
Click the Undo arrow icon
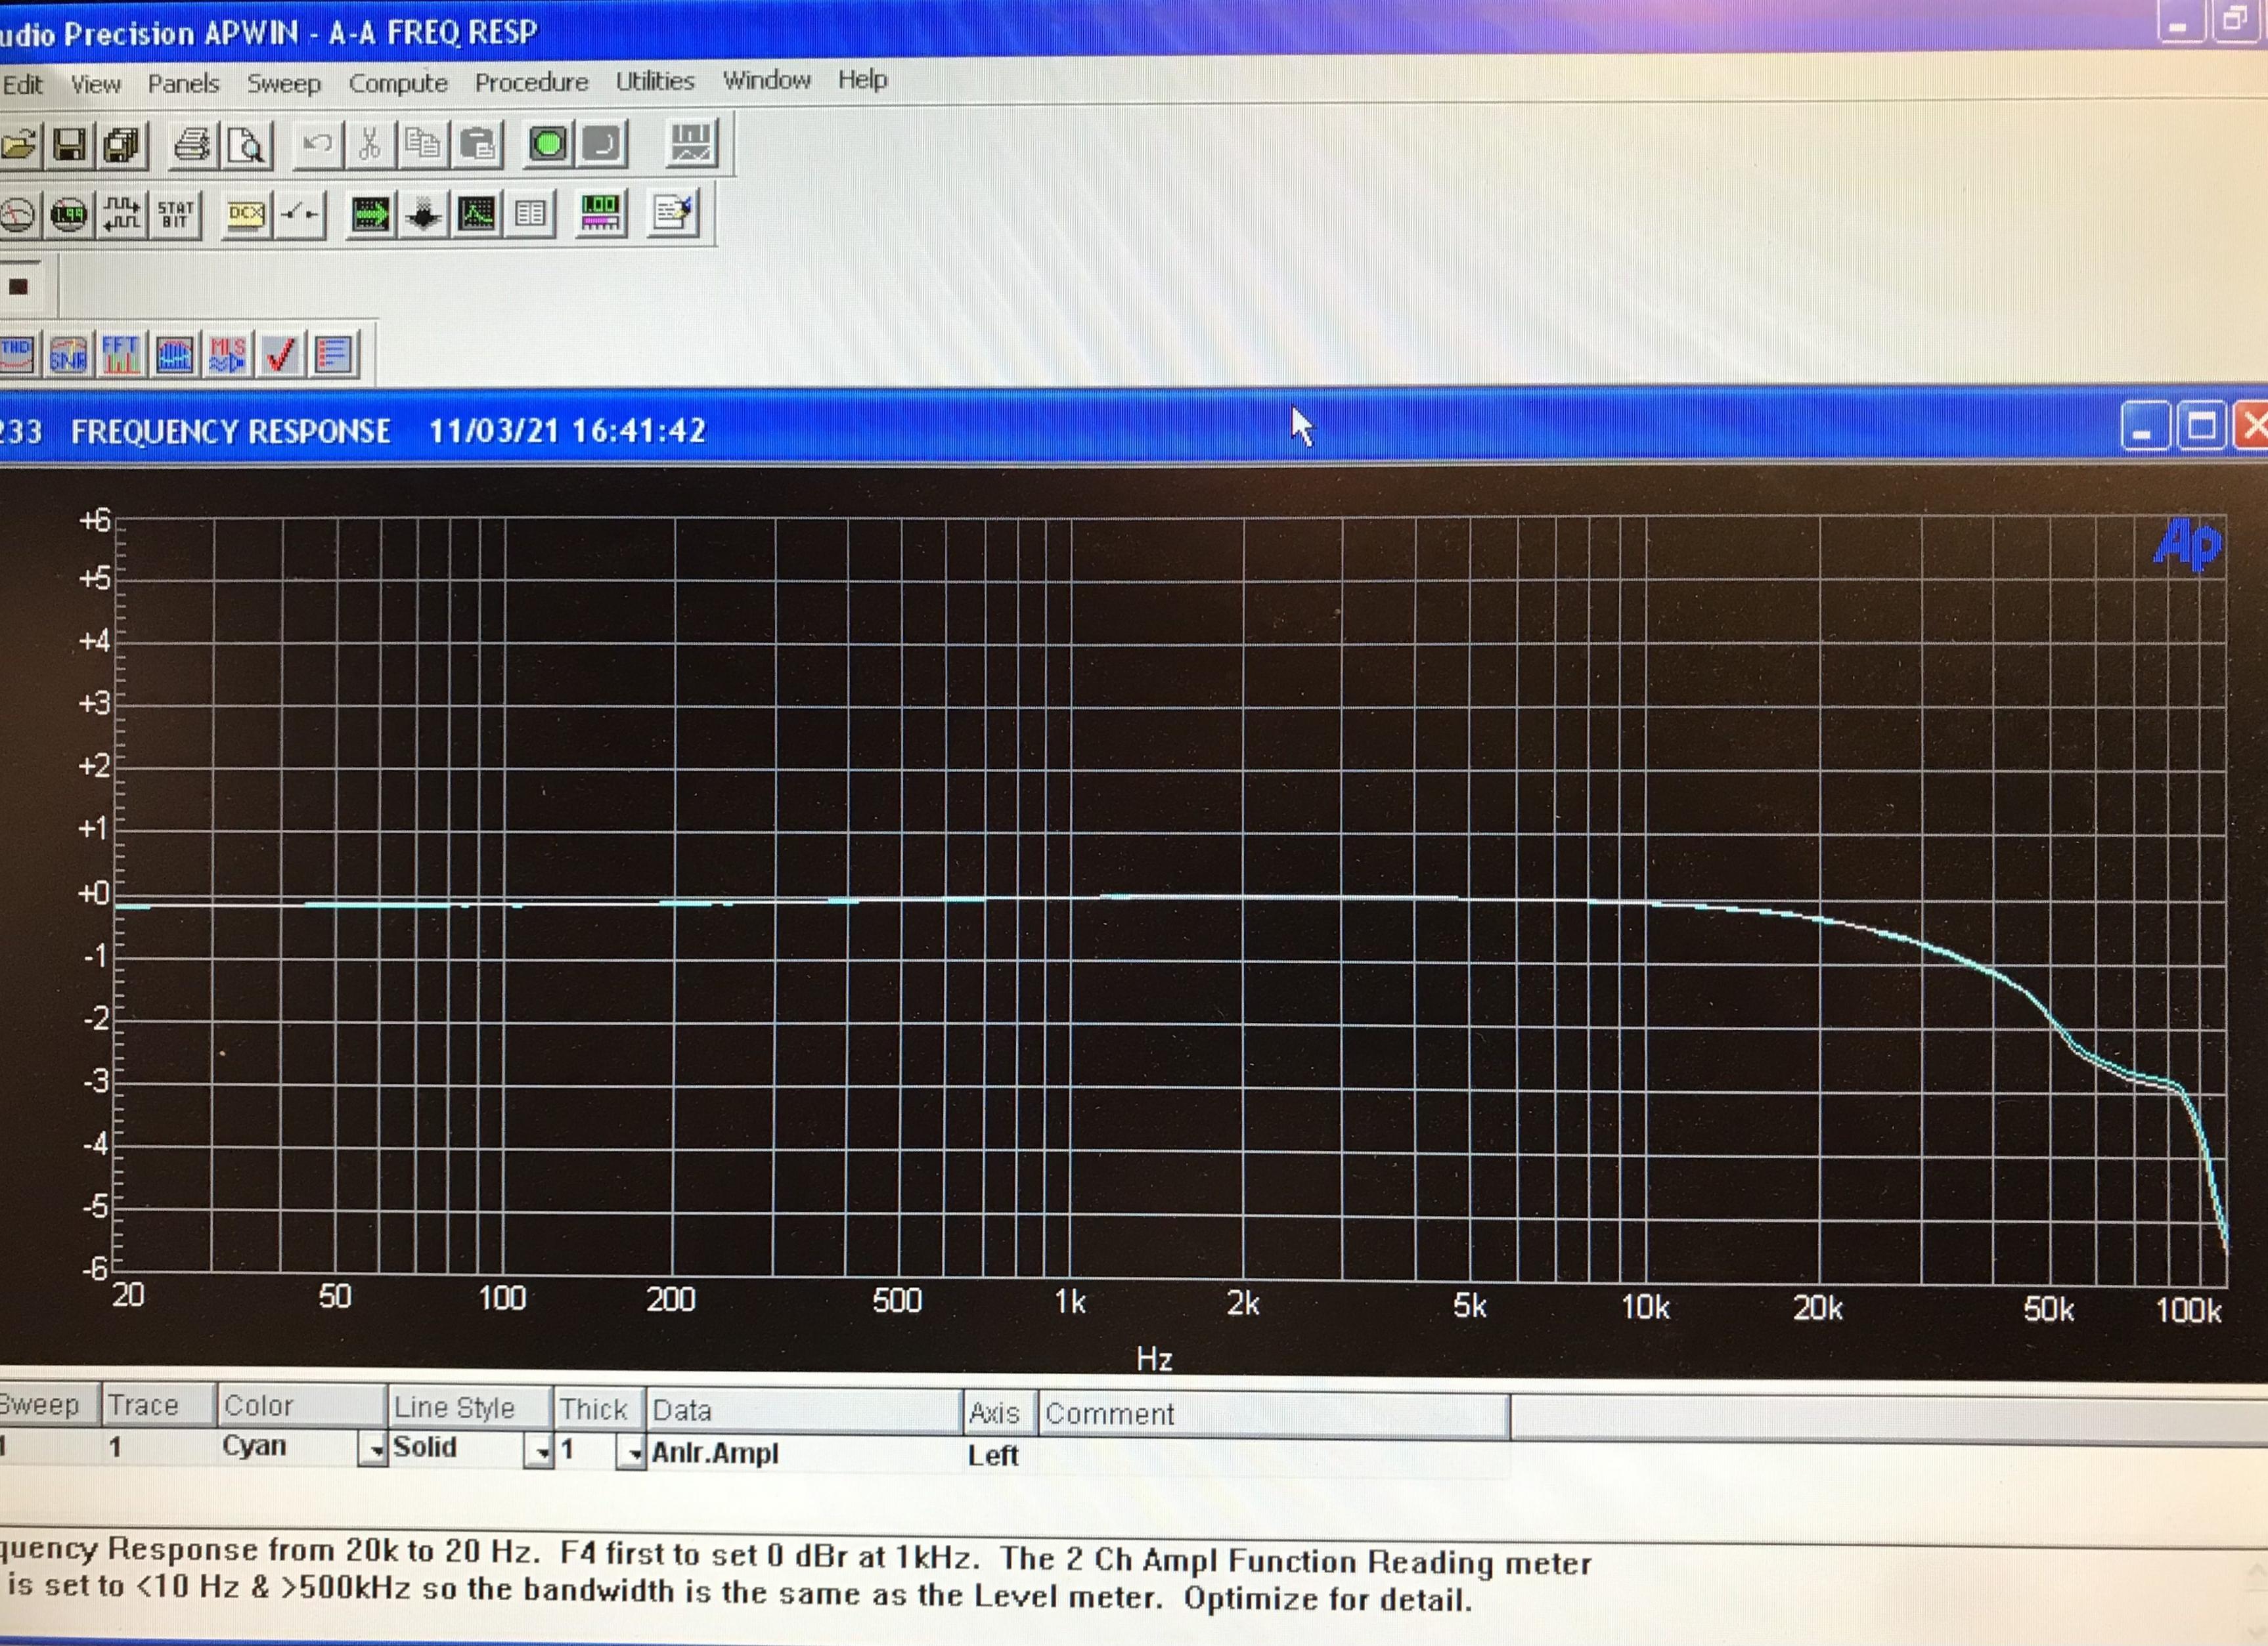(x=317, y=144)
